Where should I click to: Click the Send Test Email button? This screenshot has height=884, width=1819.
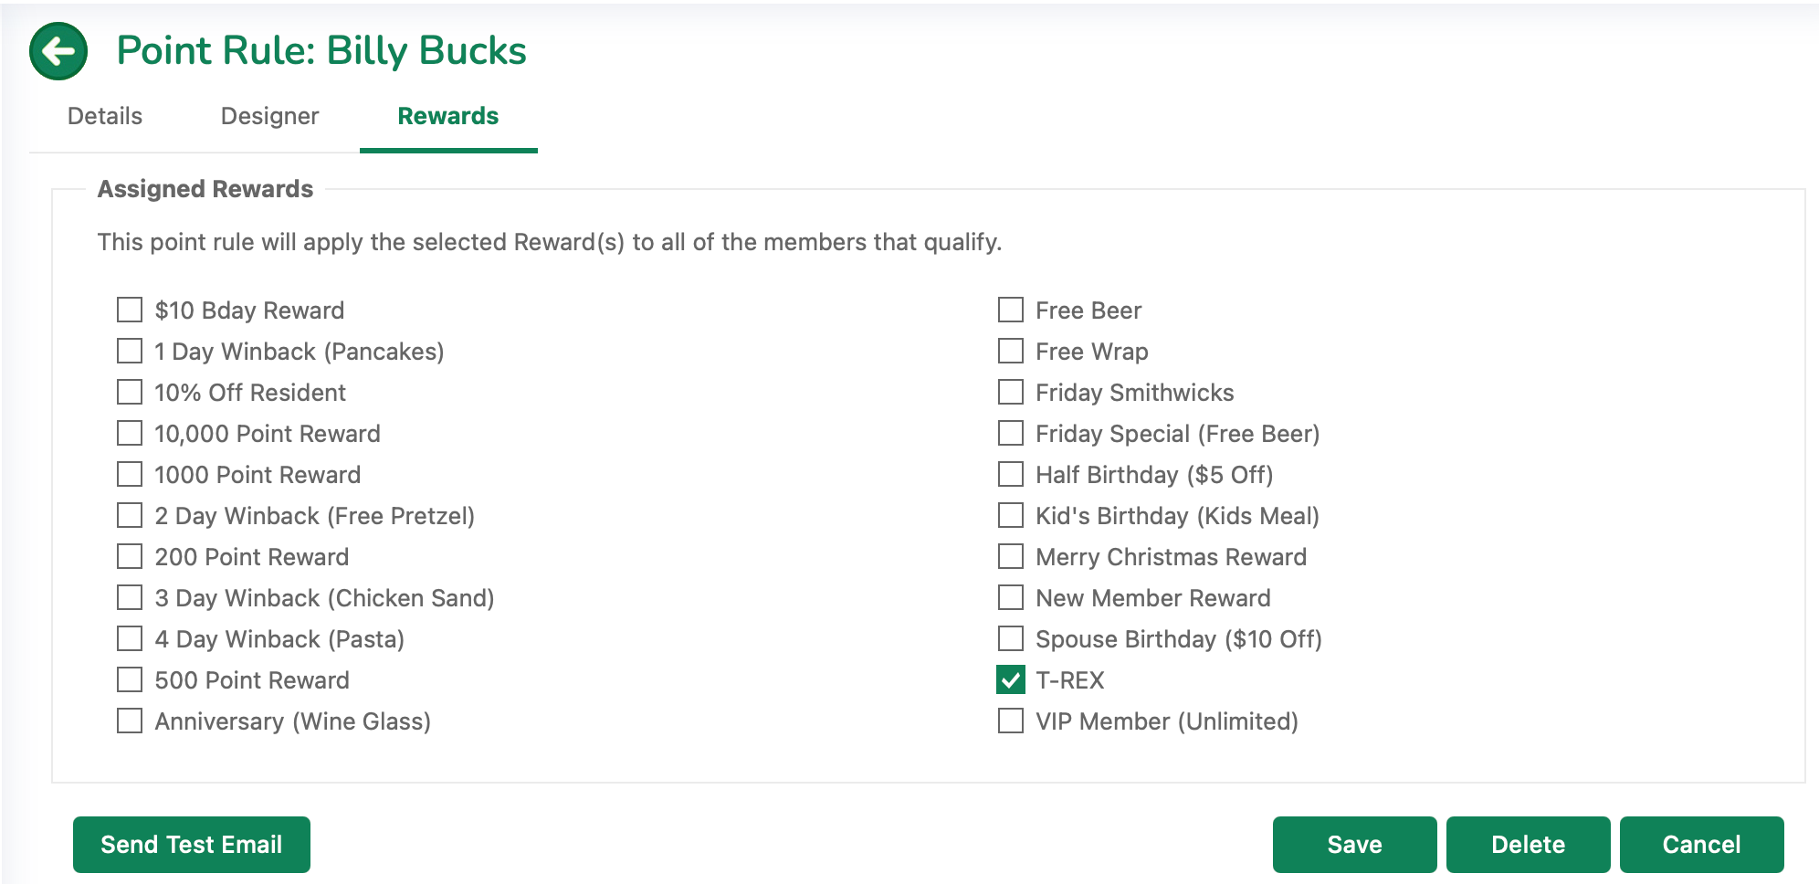click(x=192, y=845)
